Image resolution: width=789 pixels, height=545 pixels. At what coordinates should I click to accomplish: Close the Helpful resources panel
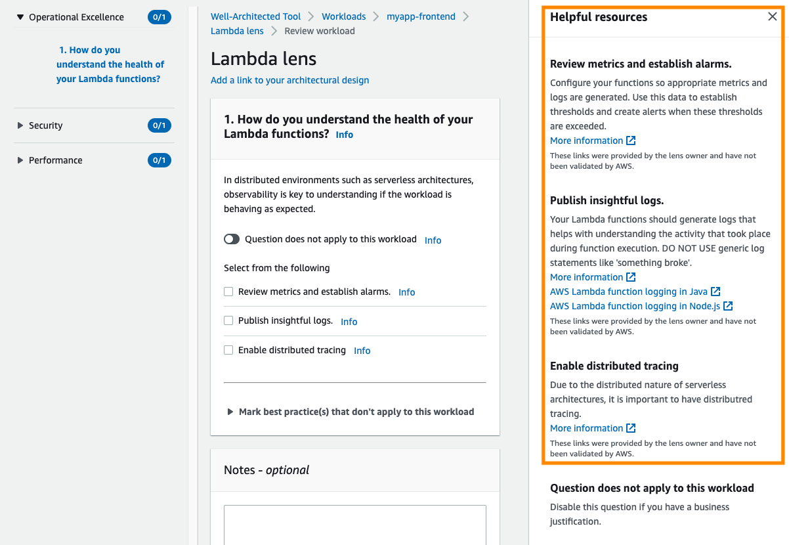pos(773,16)
